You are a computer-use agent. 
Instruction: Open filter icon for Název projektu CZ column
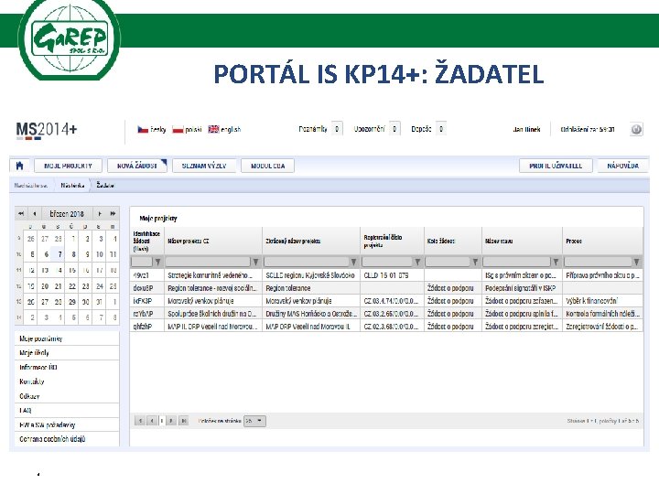[x=255, y=262]
